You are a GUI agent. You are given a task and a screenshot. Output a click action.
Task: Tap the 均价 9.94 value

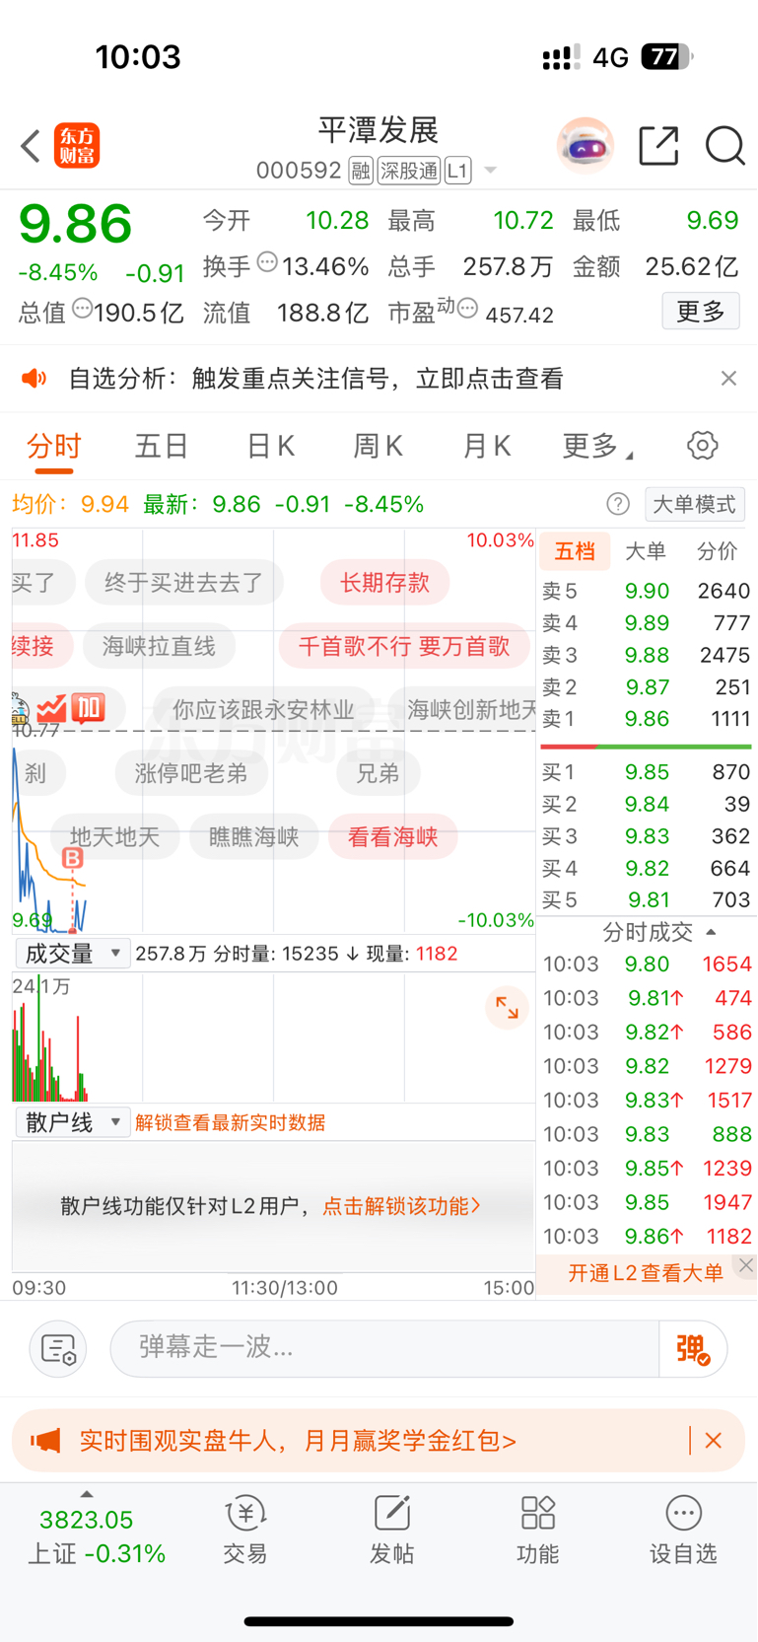105,505
